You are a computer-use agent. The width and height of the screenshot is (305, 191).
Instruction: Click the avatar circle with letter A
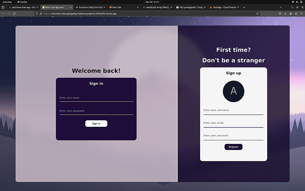point(233,91)
